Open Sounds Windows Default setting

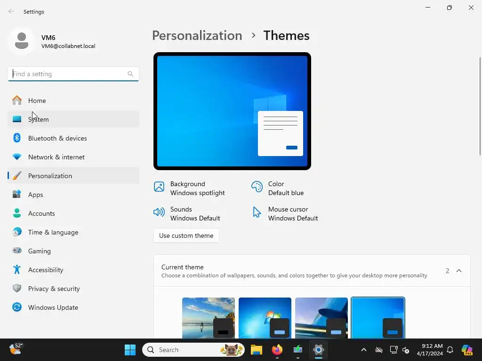[x=187, y=214]
